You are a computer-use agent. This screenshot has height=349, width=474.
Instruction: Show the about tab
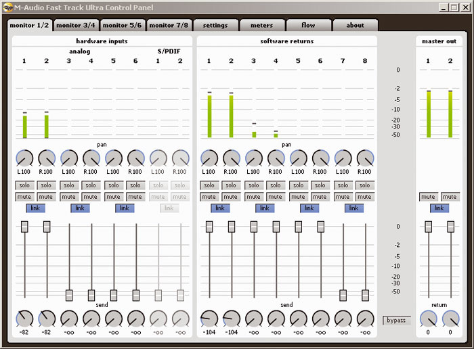point(355,25)
